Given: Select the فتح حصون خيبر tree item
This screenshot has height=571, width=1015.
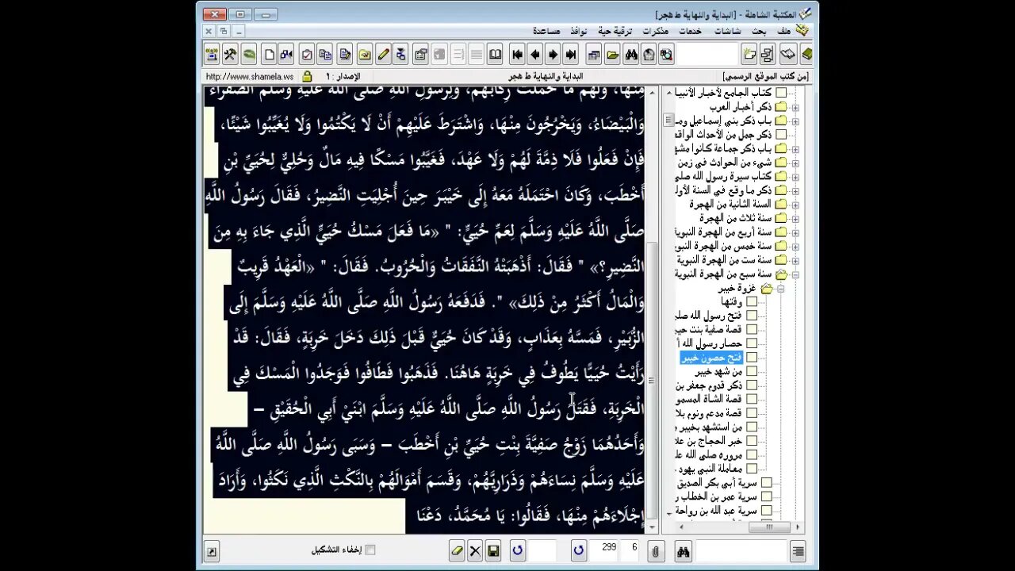Looking at the screenshot, I should click(711, 358).
